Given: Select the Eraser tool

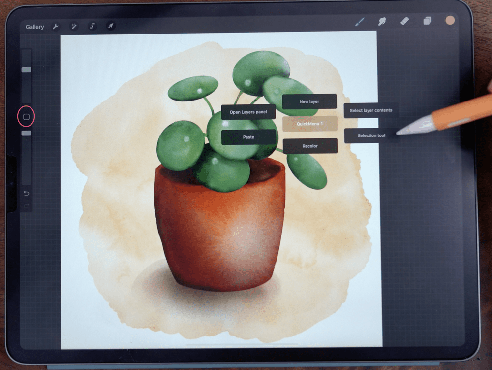Looking at the screenshot, I should tap(404, 21).
